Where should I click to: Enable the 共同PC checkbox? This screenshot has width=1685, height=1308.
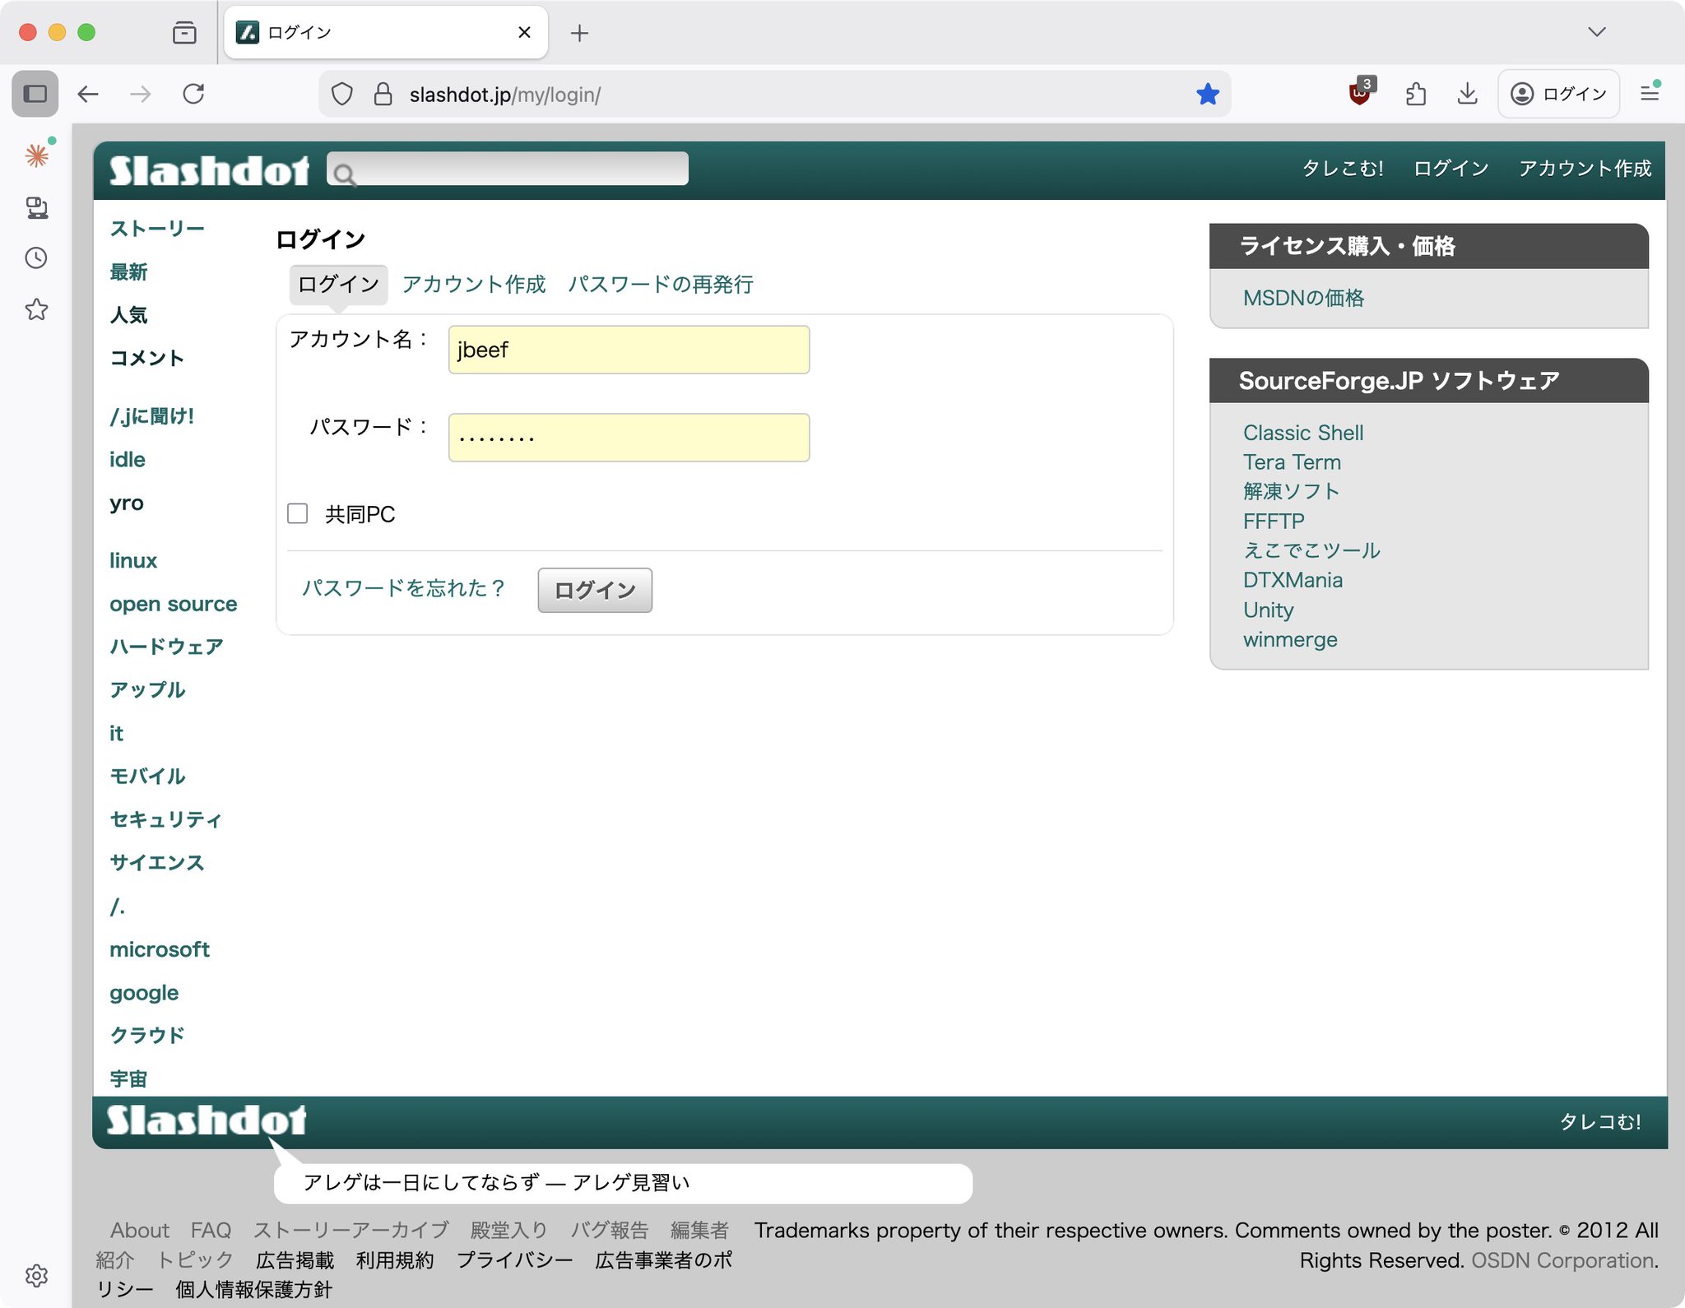point(298,514)
